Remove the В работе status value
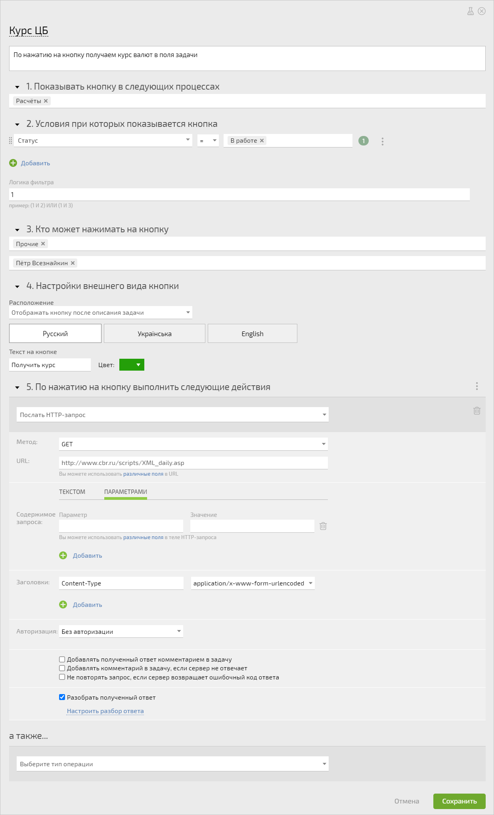This screenshot has width=494, height=815. [262, 140]
